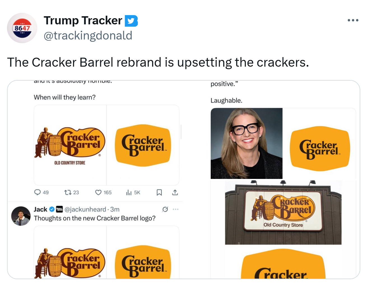Click the circle-slash icon on Jack's tweet
Image resolution: width=367 pixels, height=287 pixels.
point(165,209)
